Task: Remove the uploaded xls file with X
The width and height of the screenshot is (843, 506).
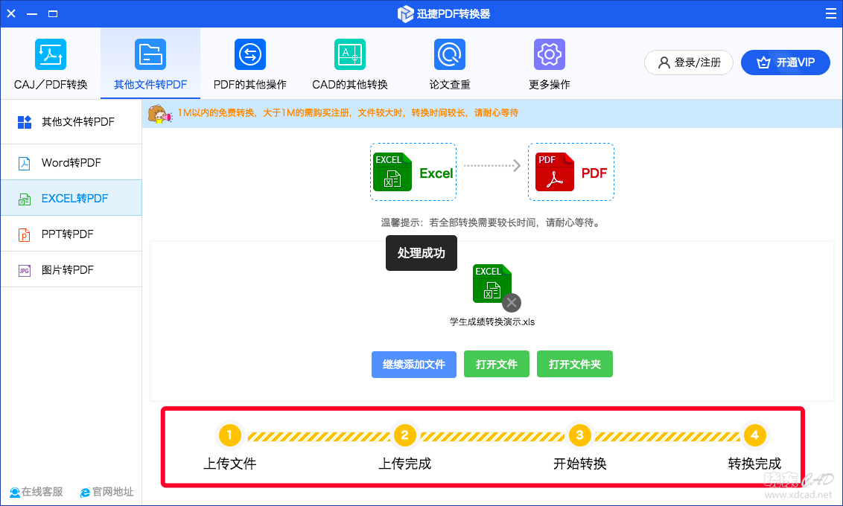Action: [x=512, y=303]
